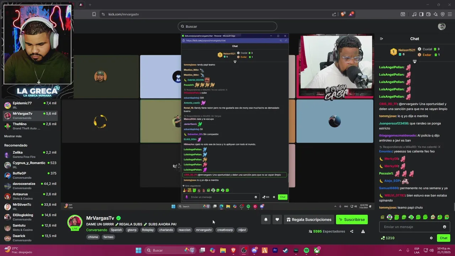This screenshot has width=455, height=256.
Task: Open recommended channel Antaurus
Action: click(30, 196)
